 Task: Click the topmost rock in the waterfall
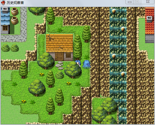(x=114, y=11)
